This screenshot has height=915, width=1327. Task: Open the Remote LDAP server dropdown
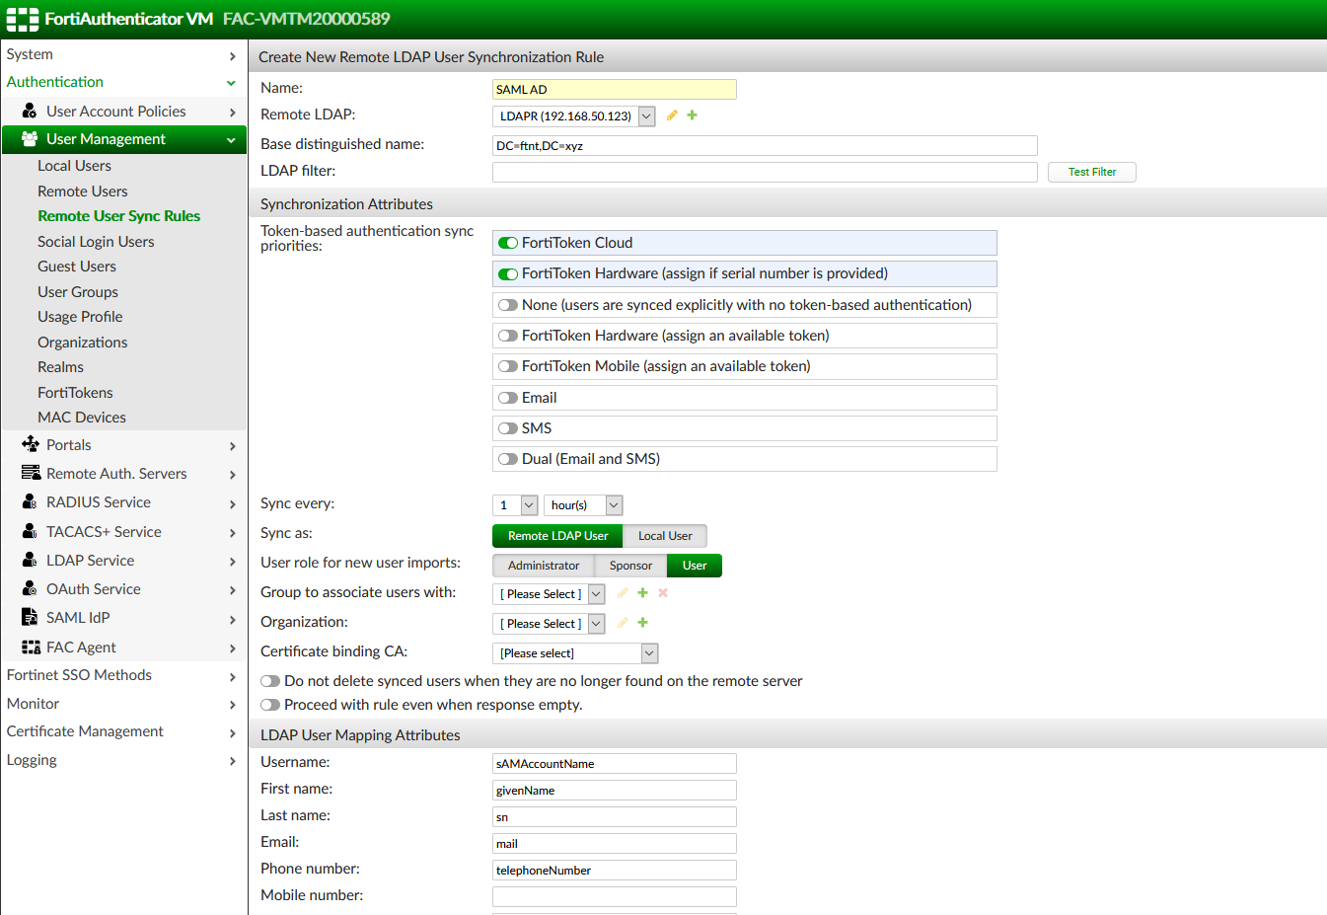click(646, 115)
